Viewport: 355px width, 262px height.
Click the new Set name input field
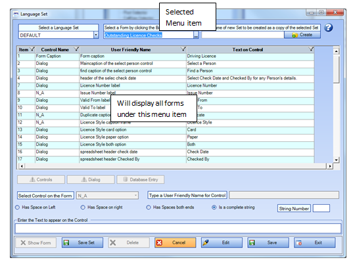click(x=243, y=35)
